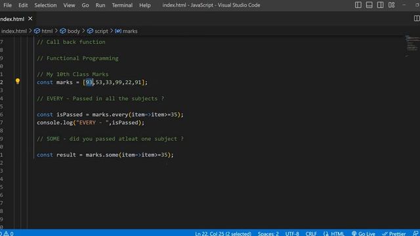The height and width of the screenshot is (236, 420).
Task: Change indentation via Spaces: 2
Action: click(x=268, y=233)
